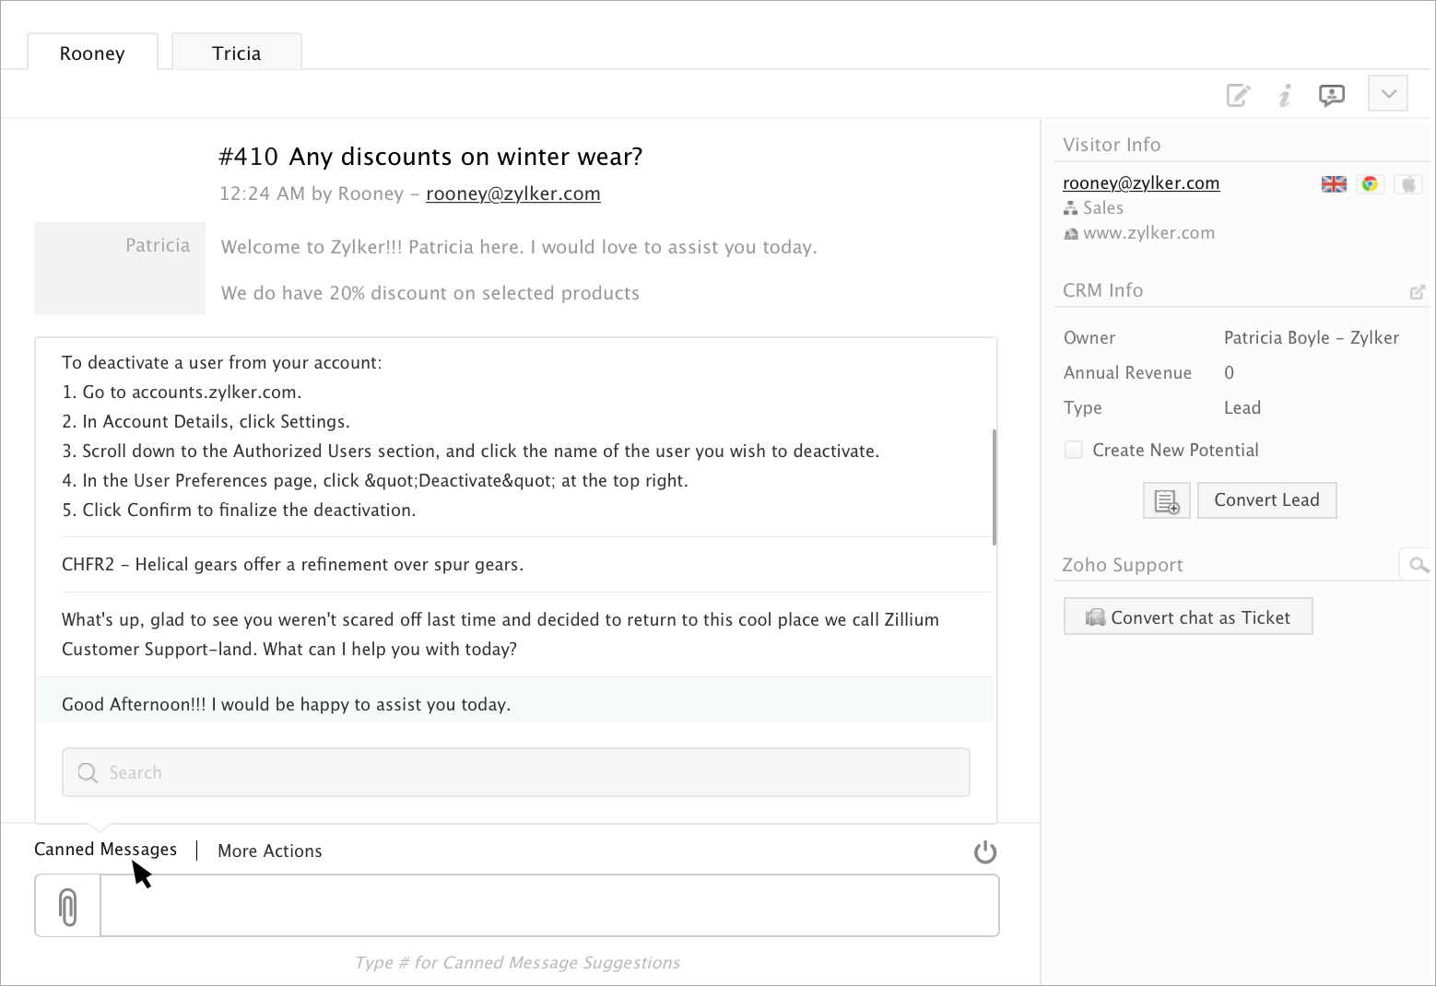Viewport: 1436px width, 986px height.
Task: Click the canned messages Search field
Action: click(x=516, y=772)
